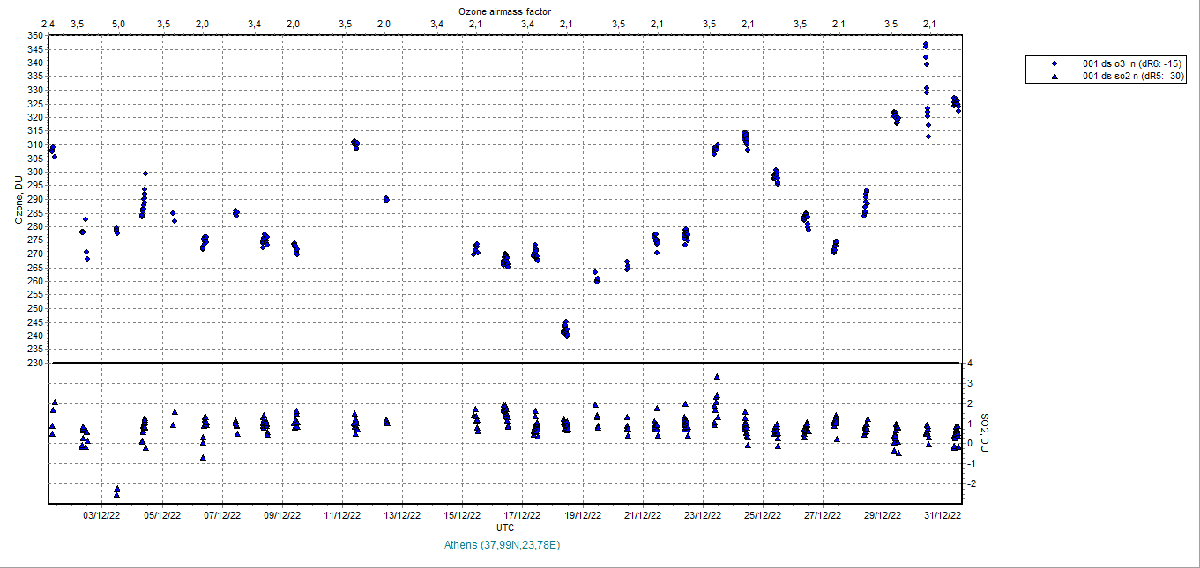The height and width of the screenshot is (568, 1200).
Task: Click the 'Ozone airmass factor' top axis title
Action: pyautogui.click(x=503, y=11)
